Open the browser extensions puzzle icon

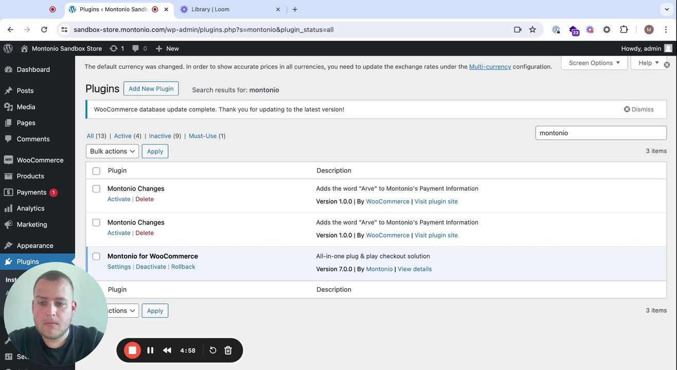click(x=624, y=30)
